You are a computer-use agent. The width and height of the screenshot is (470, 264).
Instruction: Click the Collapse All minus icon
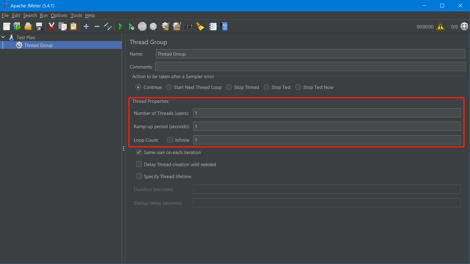(97, 27)
